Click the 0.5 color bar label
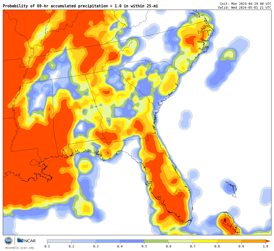Image resolution: width=274 pixels, height=251 pixels. pyautogui.click(x=144, y=246)
